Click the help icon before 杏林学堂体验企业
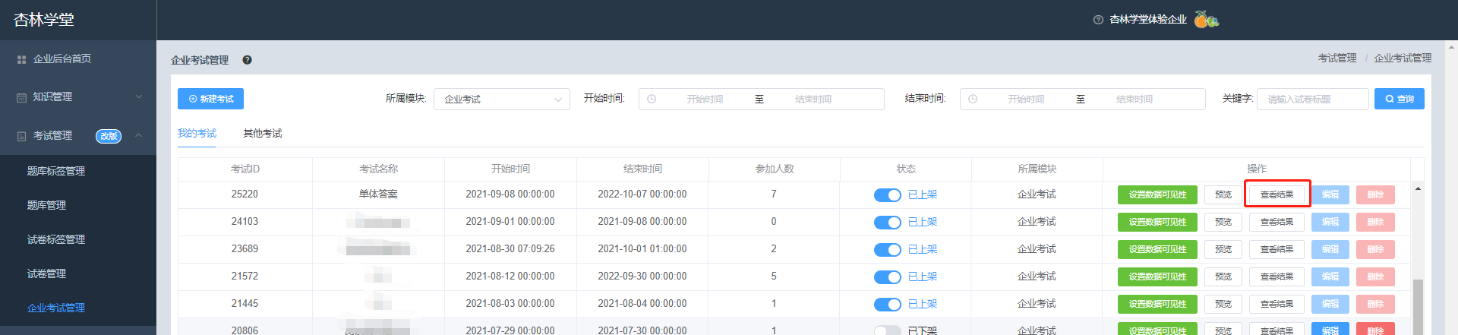The height and width of the screenshot is (335, 1458). pos(1098,20)
